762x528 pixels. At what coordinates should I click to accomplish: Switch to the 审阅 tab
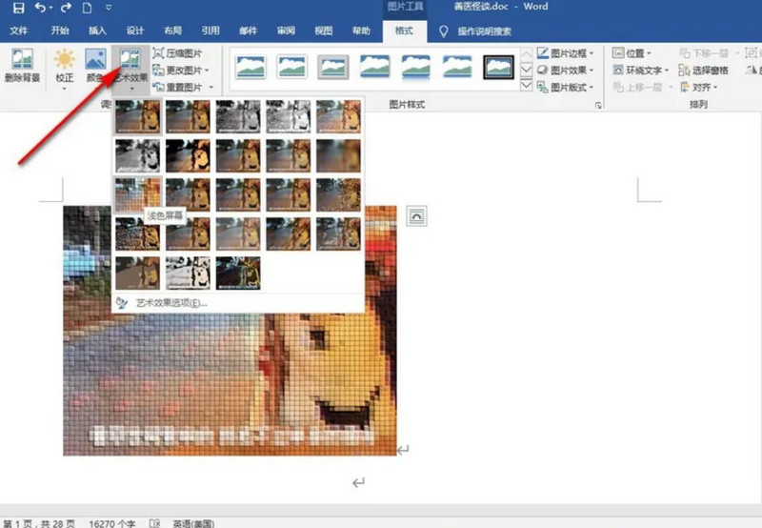[286, 30]
